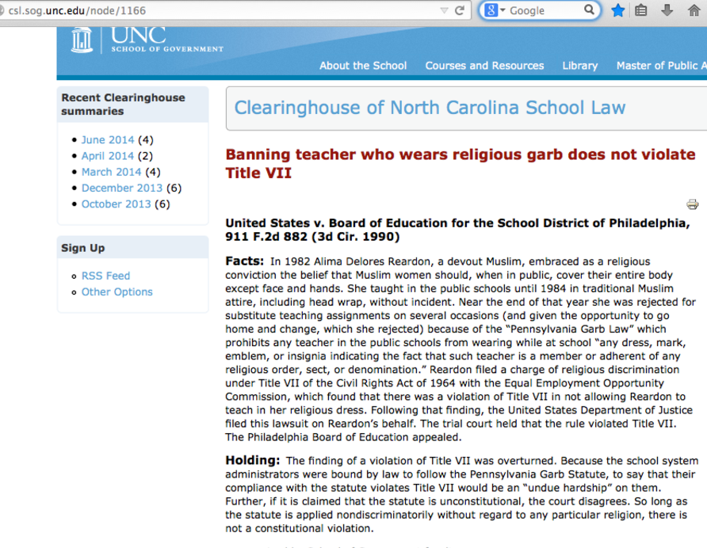Viewport: 707px width, 548px height.
Task: Click the red article title heading
Action: point(461,164)
